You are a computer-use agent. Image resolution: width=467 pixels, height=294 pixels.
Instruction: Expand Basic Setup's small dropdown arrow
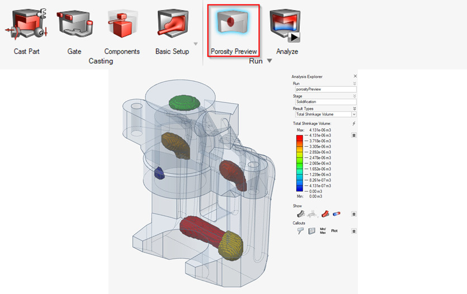(196, 44)
